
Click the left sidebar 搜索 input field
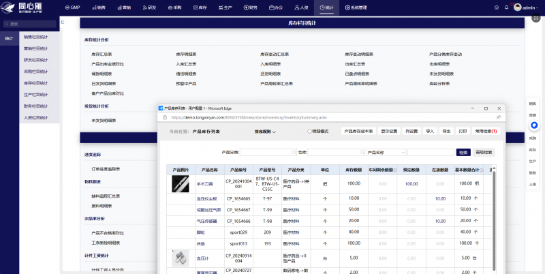(31, 24)
